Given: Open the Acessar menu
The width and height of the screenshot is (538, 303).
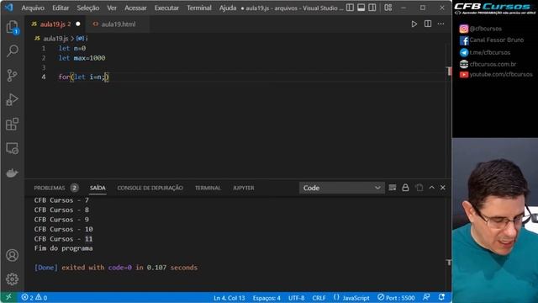Looking at the screenshot, I should pos(135,8).
